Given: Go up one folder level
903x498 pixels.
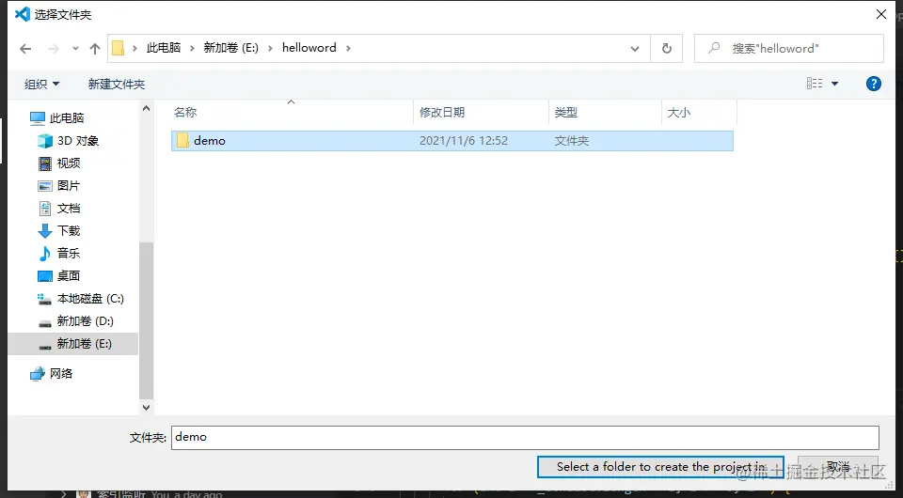Looking at the screenshot, I should (95, 49).
